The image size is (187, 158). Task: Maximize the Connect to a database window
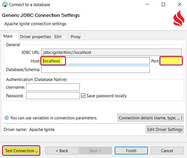(163, 4)
